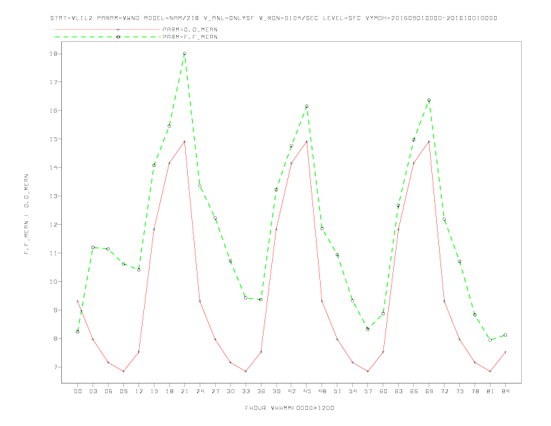551x426 pixels.
Task: Click the x-axis forecast hour label 06
Action: 109,391
